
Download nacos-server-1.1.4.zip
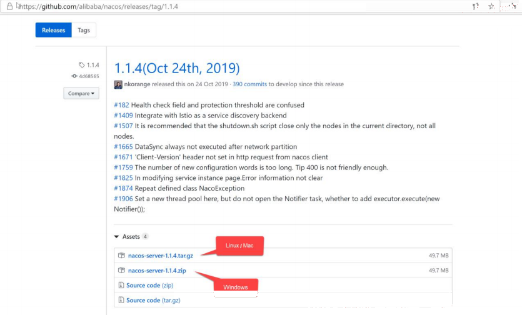coord(157,271)
